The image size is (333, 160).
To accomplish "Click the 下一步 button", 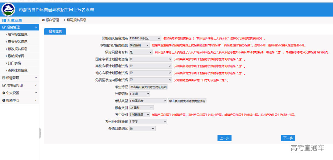I will point(288,138).
